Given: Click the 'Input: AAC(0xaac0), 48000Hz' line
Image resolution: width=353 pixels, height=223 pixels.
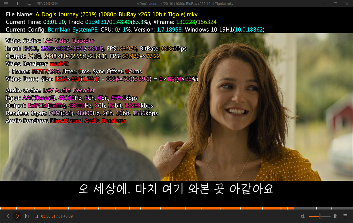Looking at the screenshot, I should click(72, 98).
